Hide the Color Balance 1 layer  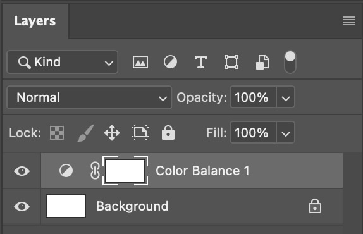coord(22,171)
